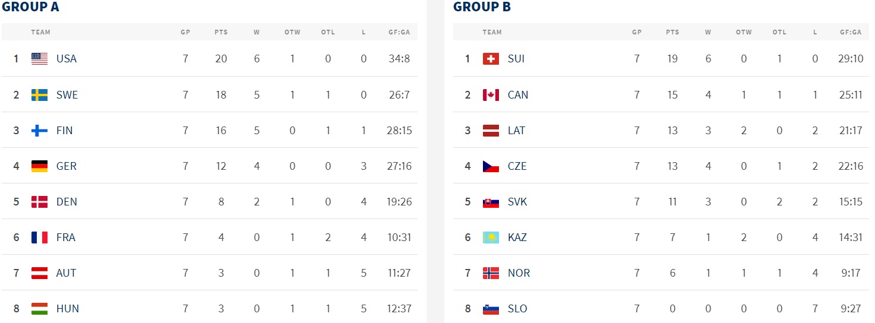
Task: Click the Canada flag icon
Action: (x=491, y=95)
